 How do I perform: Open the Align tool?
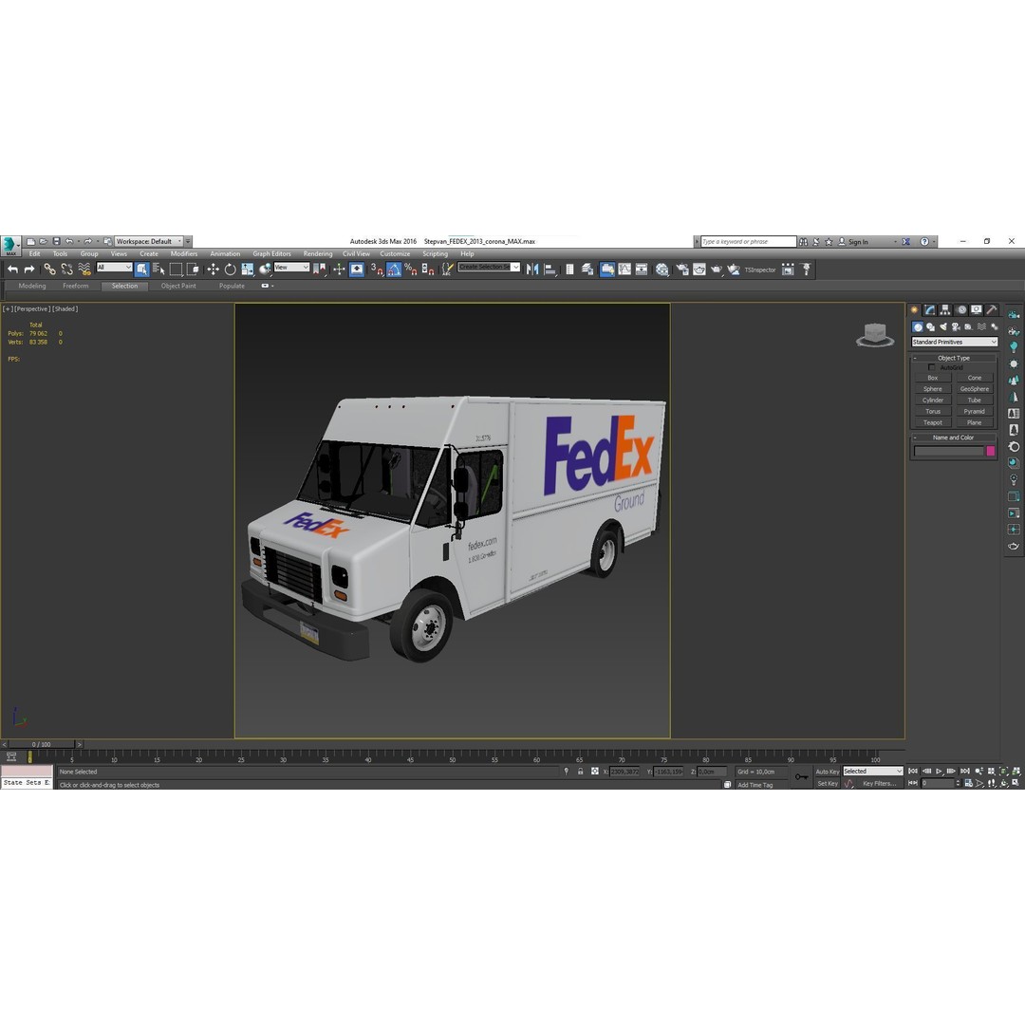[x=550, y=270]
